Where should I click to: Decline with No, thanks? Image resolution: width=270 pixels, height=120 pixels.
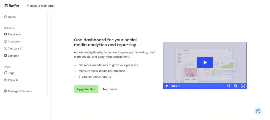click(110, 89)
